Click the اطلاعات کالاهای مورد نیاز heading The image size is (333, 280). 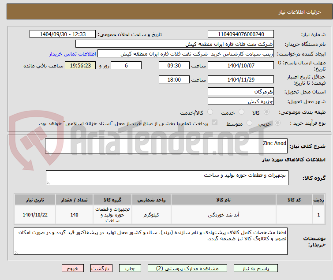[293, 160]
